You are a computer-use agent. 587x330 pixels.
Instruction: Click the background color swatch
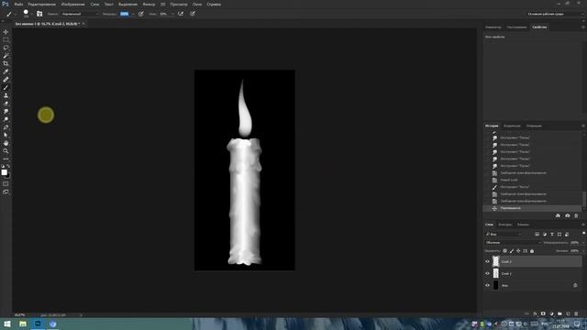click(x=8, y=176)
